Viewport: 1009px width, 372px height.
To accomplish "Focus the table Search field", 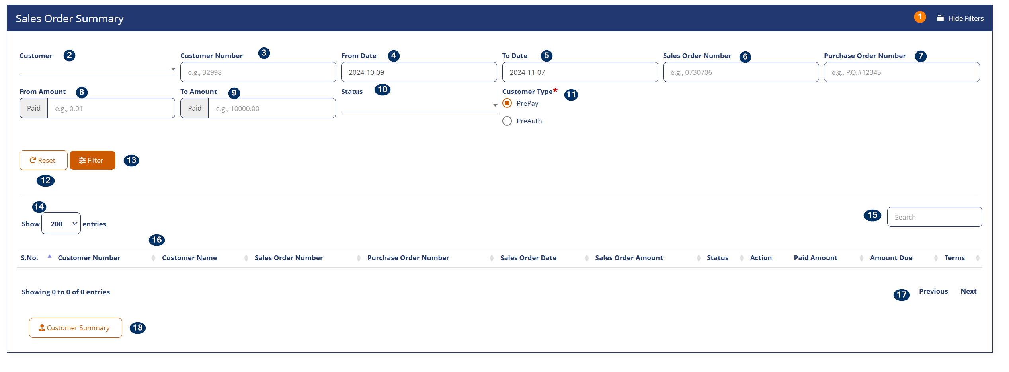I will click(934, 217).
